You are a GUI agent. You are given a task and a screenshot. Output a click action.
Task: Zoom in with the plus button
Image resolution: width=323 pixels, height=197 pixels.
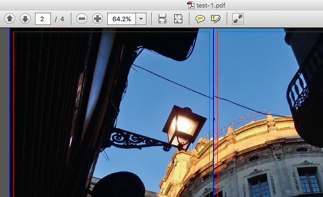pos(97,19)
